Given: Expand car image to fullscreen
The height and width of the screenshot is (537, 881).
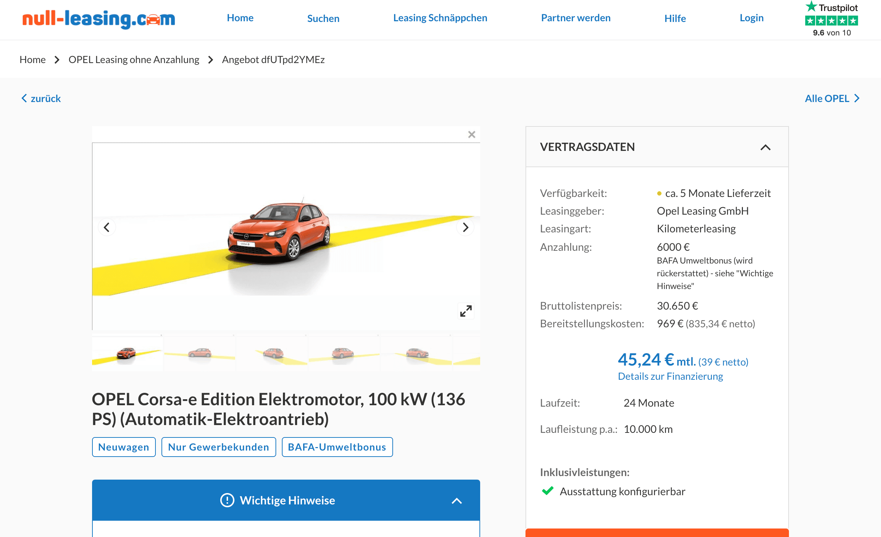Looking at the screenshot, I should pos(466,311).
